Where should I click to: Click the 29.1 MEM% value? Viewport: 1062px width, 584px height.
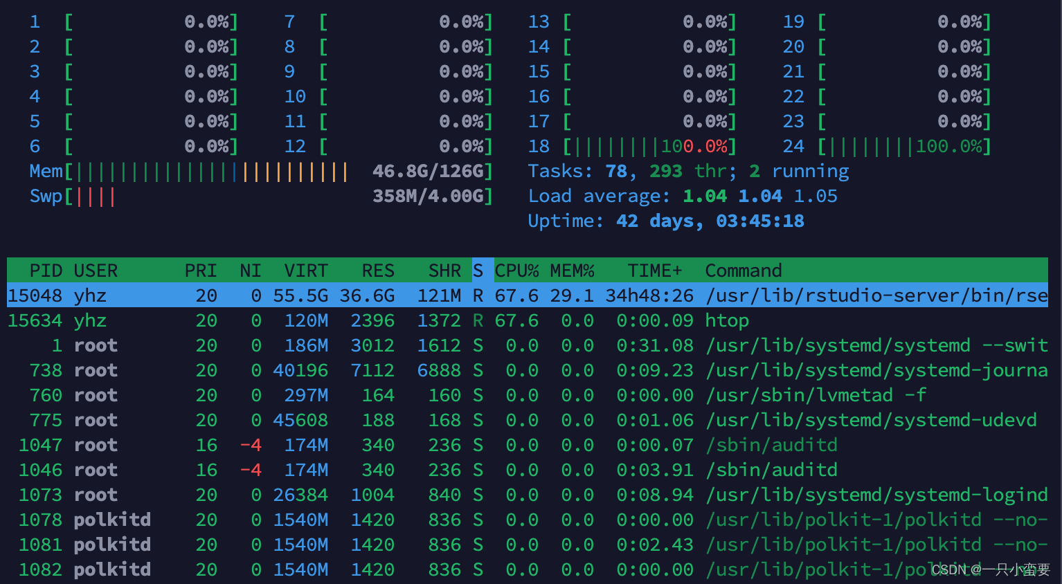(572, 295)
